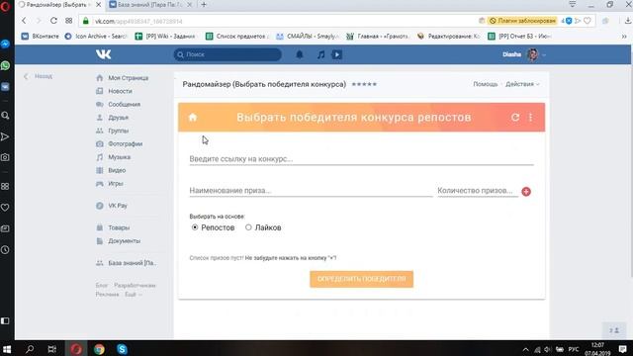Open WhatsApp in the Opera sidebar

coord(5,65)
